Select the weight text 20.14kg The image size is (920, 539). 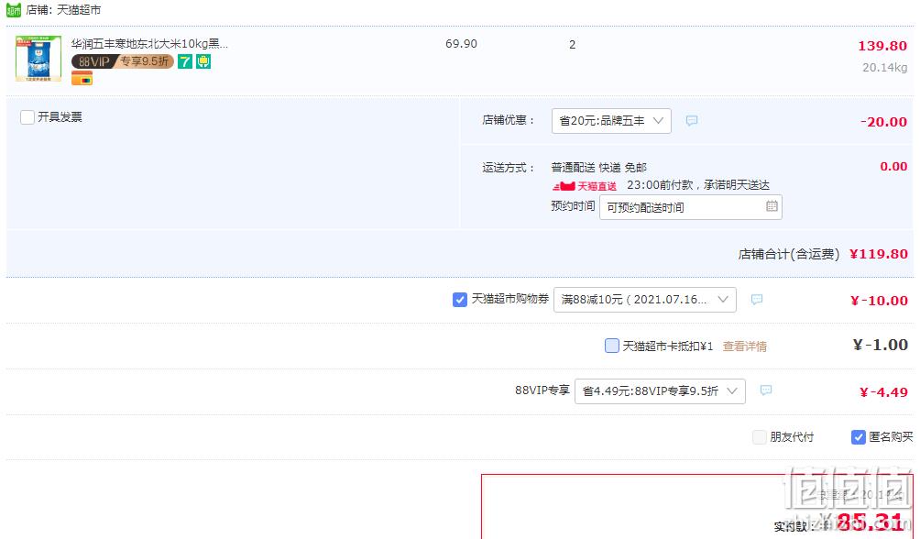885,68
